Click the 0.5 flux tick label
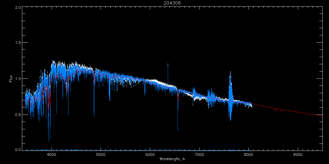 point(18,115)
